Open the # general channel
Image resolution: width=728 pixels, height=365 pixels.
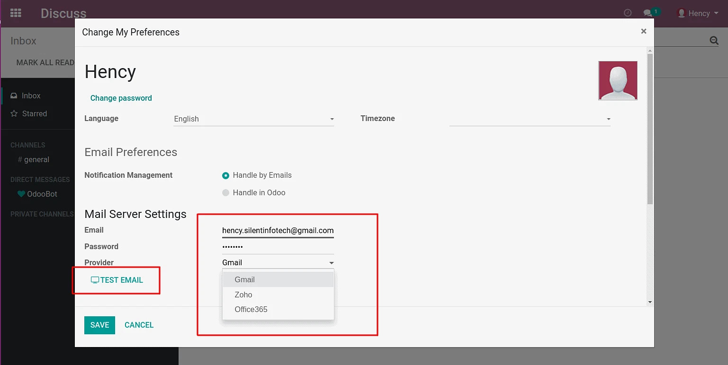click(x=34, y=159)
